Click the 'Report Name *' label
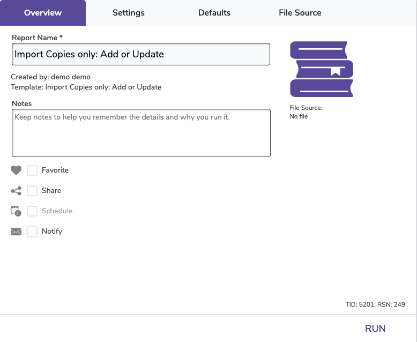Viewport: 417px width, 342px height. tap(37, 38)
